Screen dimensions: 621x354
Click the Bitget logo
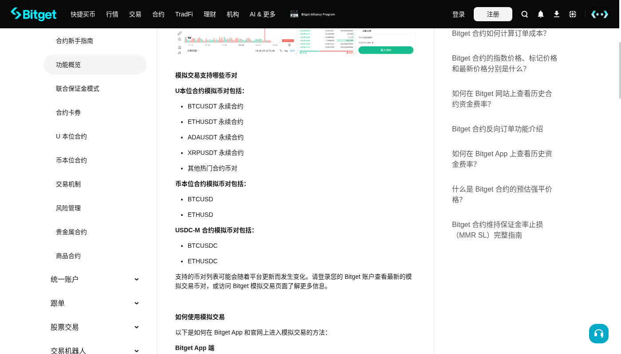pos(34,14)
